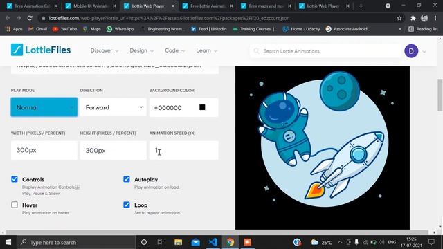This screenshot has height=249, width=443.
Task: Open the Reading list
Action: click(423, 29)
